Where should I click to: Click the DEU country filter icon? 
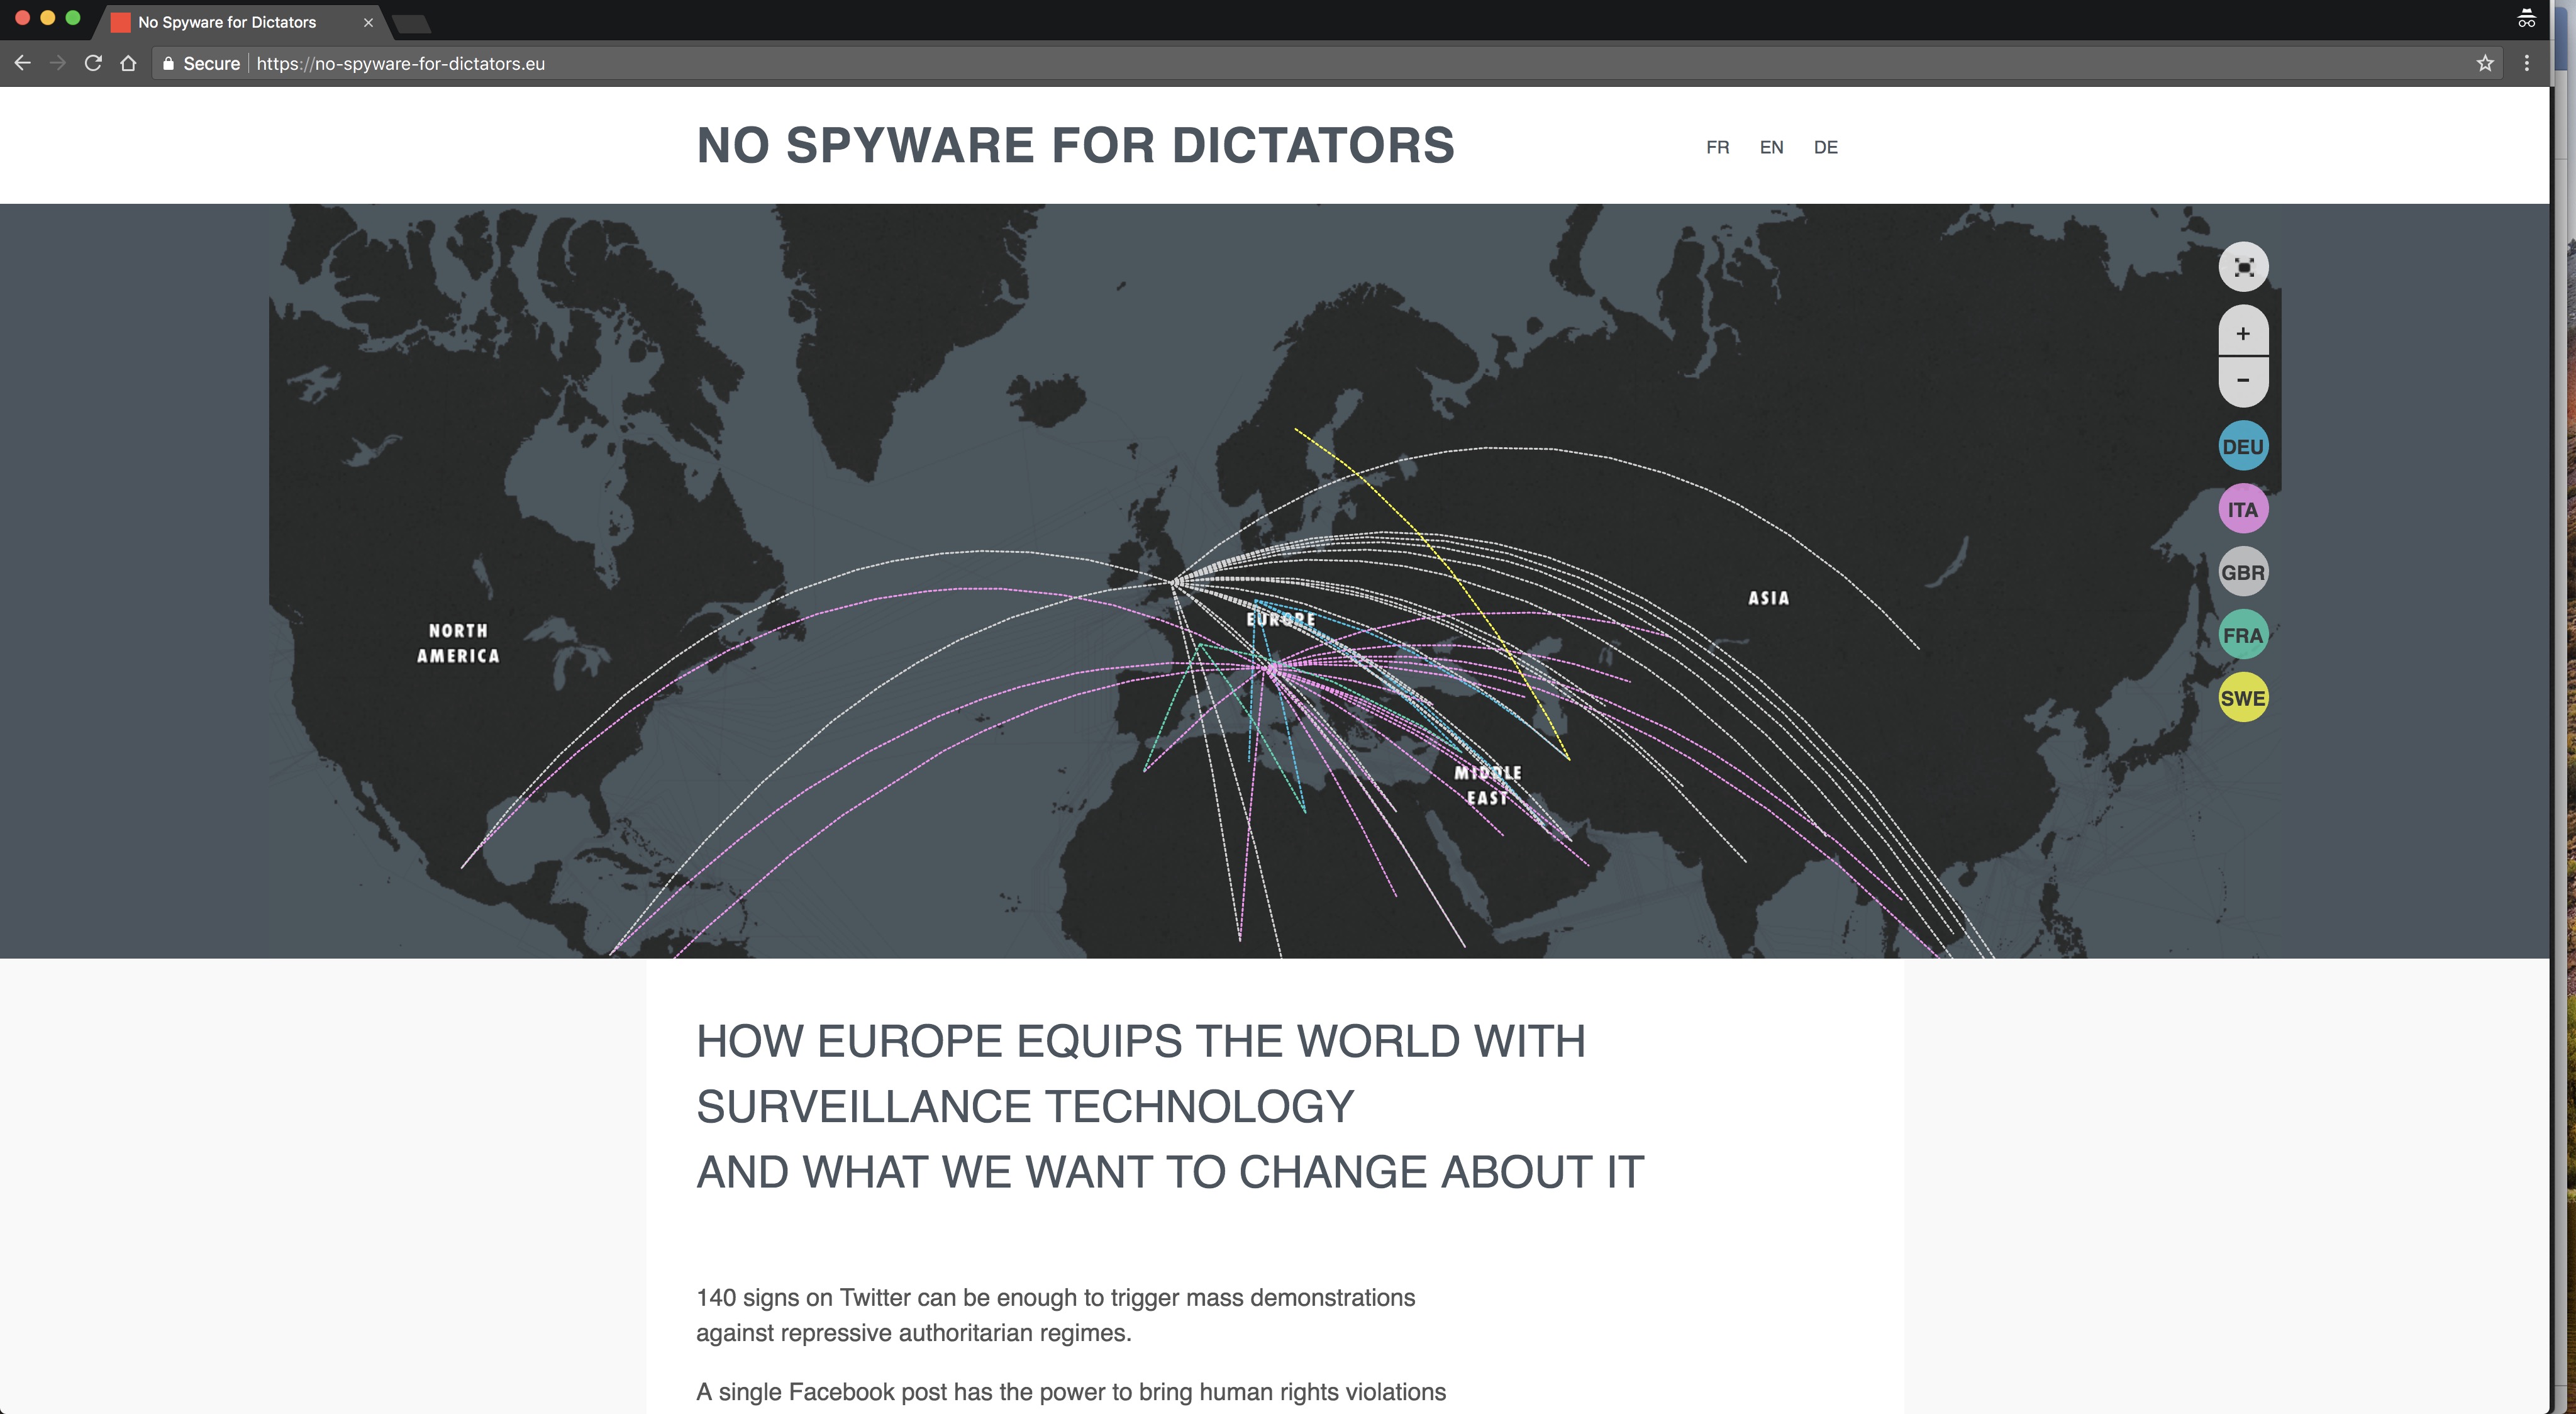click(2242, 446)
